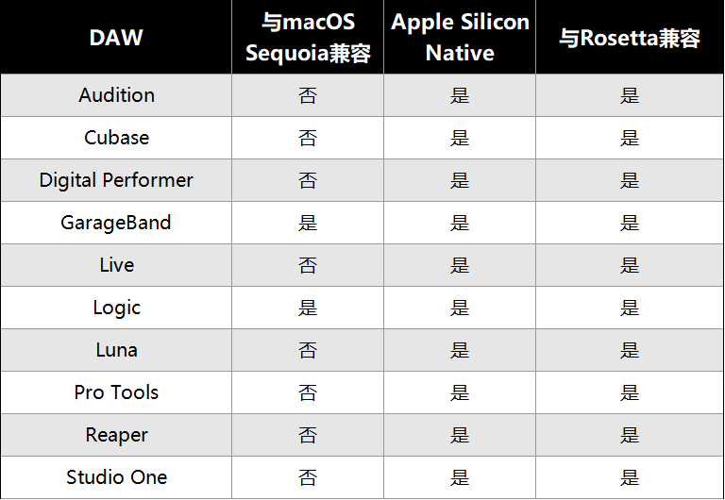Image resolution: width=725 pixels, height=500 pixels.
Task: Click Pro Tools' macOS Sequoia 否 cell
Action: [308, 392]
